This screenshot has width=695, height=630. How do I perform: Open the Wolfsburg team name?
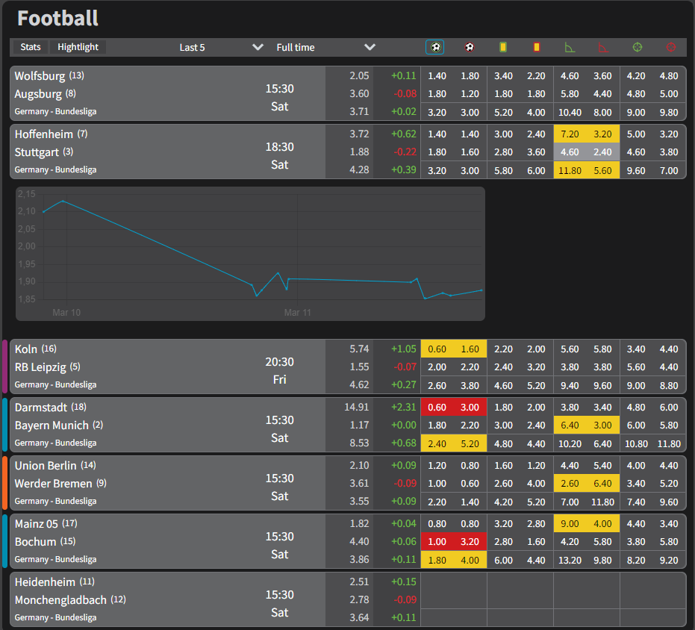coord(40,76)
